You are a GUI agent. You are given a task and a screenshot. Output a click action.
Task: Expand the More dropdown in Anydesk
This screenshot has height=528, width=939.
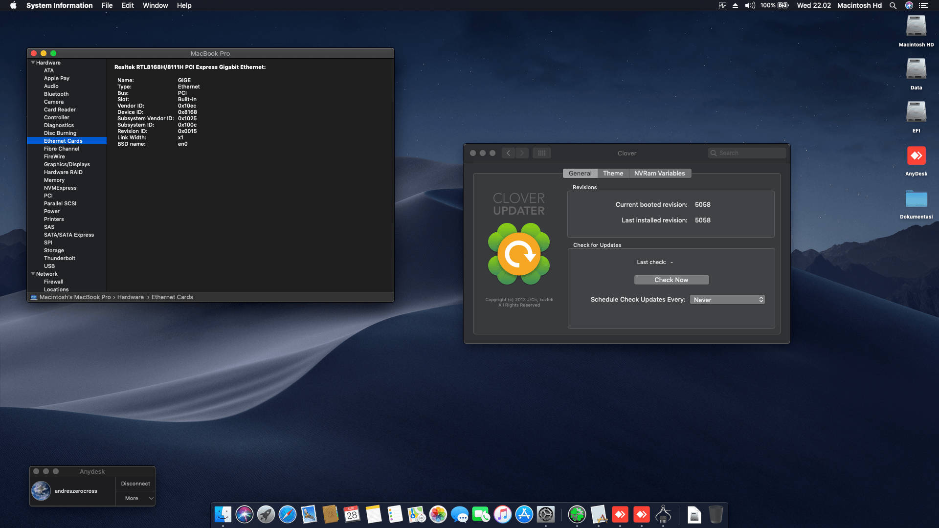pos(135,498)
